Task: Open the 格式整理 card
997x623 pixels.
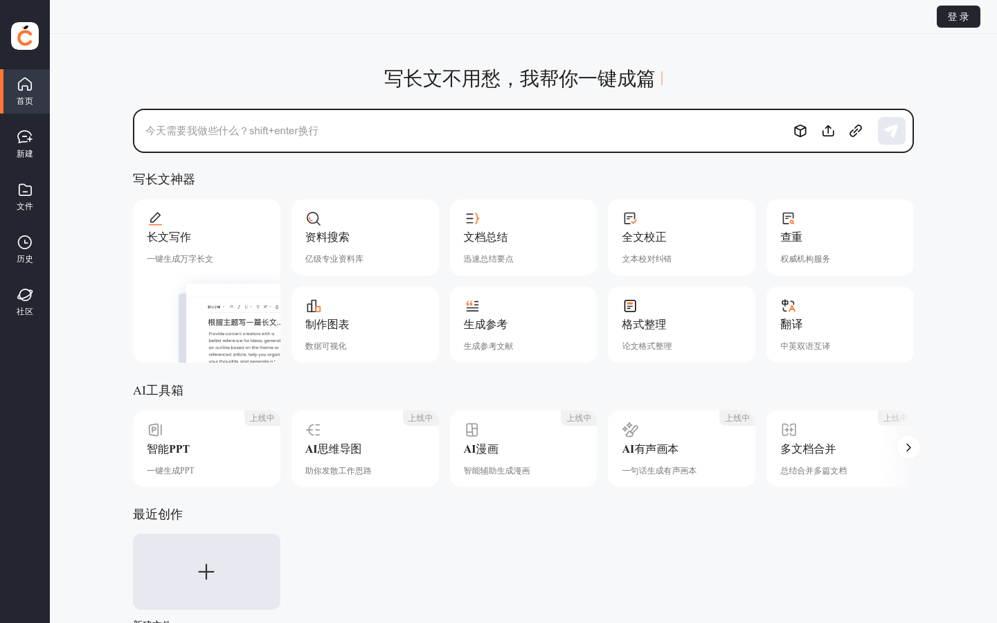Action: pos(681,325)
